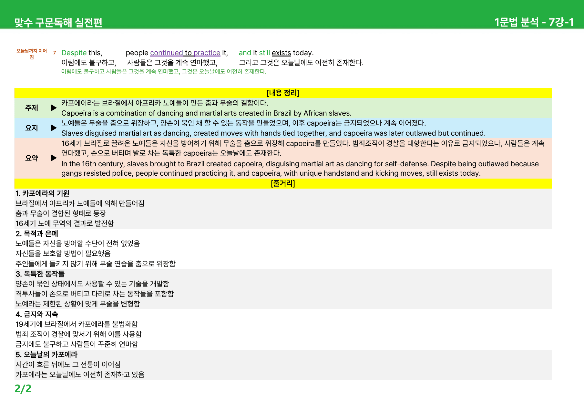The height and width of the screenshot is (413, 584).
Task: Click the line 양손이 묶인 상태에서도 사용할 수 있는
Action: point(92,284)
